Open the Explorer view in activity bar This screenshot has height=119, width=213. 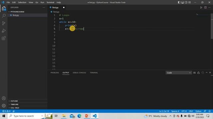[x=4, y=9]
